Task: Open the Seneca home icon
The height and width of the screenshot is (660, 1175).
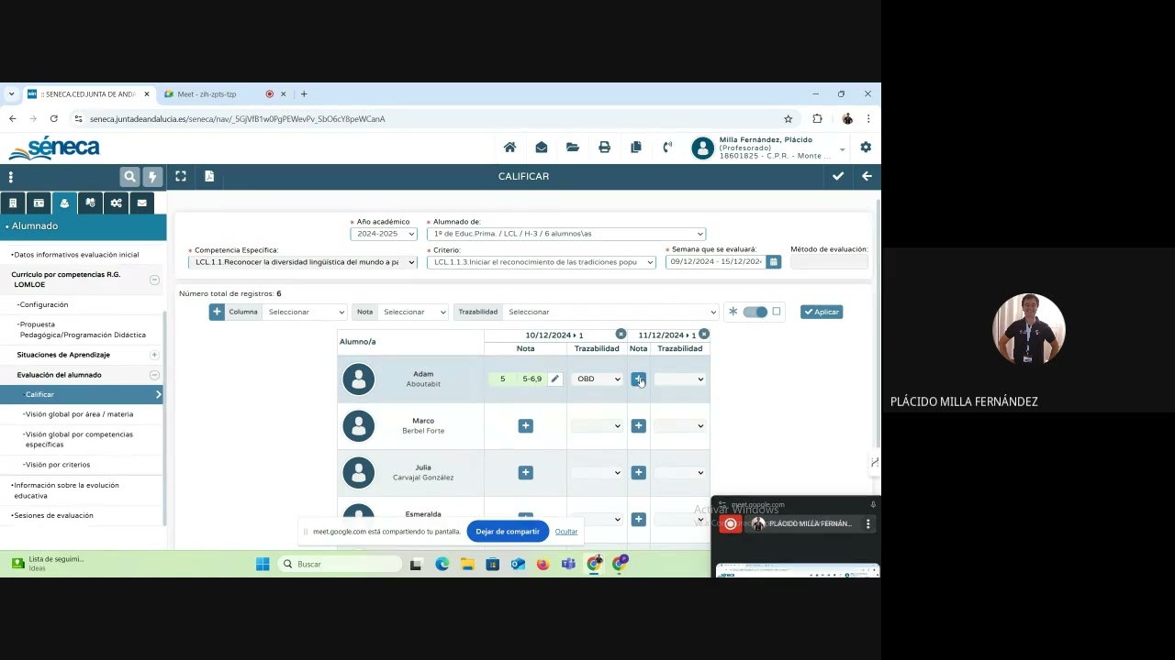Action: (509, 148)
